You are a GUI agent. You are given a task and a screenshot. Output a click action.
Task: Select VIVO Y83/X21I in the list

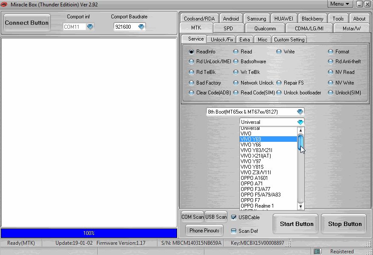point(268,150)
